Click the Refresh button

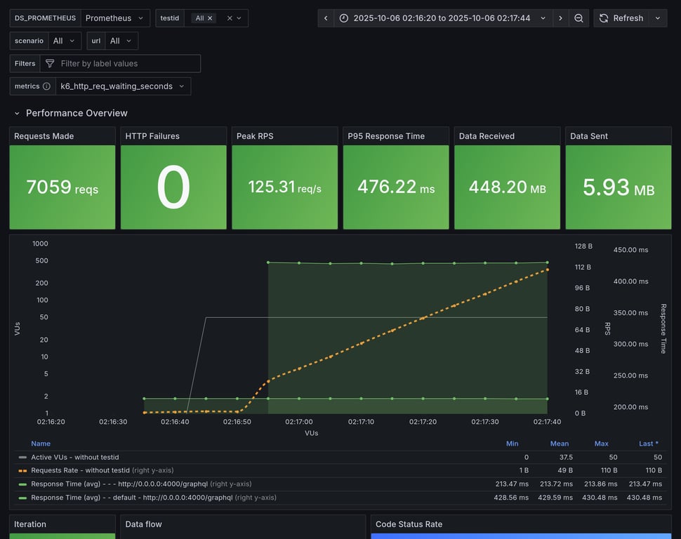tap(621, 18)
